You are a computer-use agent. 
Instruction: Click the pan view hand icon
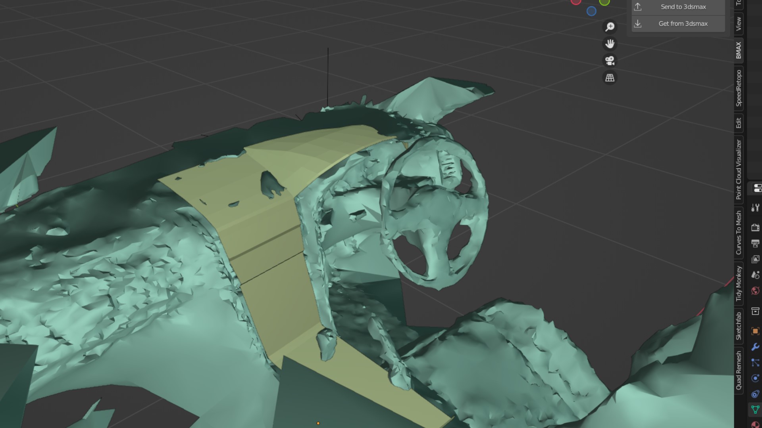coord(610,44)
